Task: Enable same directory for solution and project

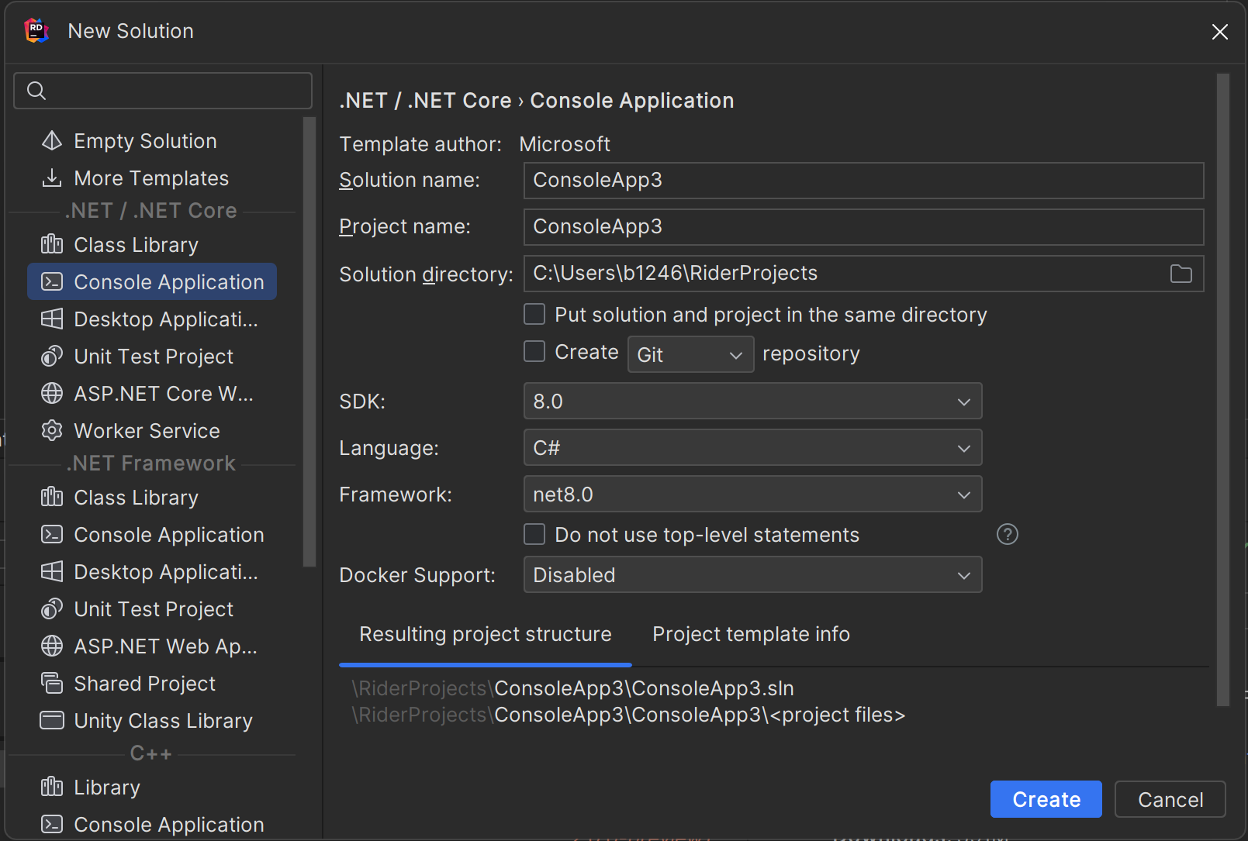Action: [534, 314]
